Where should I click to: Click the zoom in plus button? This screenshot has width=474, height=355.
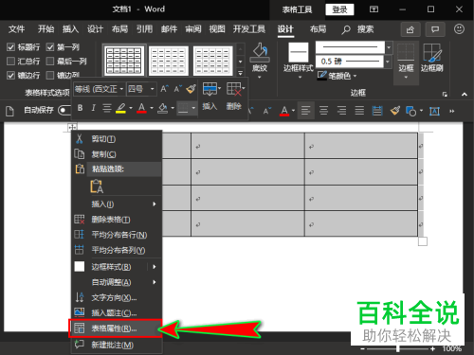[x=432, y=348]
